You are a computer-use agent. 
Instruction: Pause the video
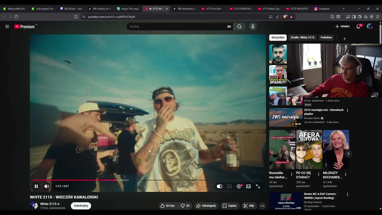click(x=36, y=186)
